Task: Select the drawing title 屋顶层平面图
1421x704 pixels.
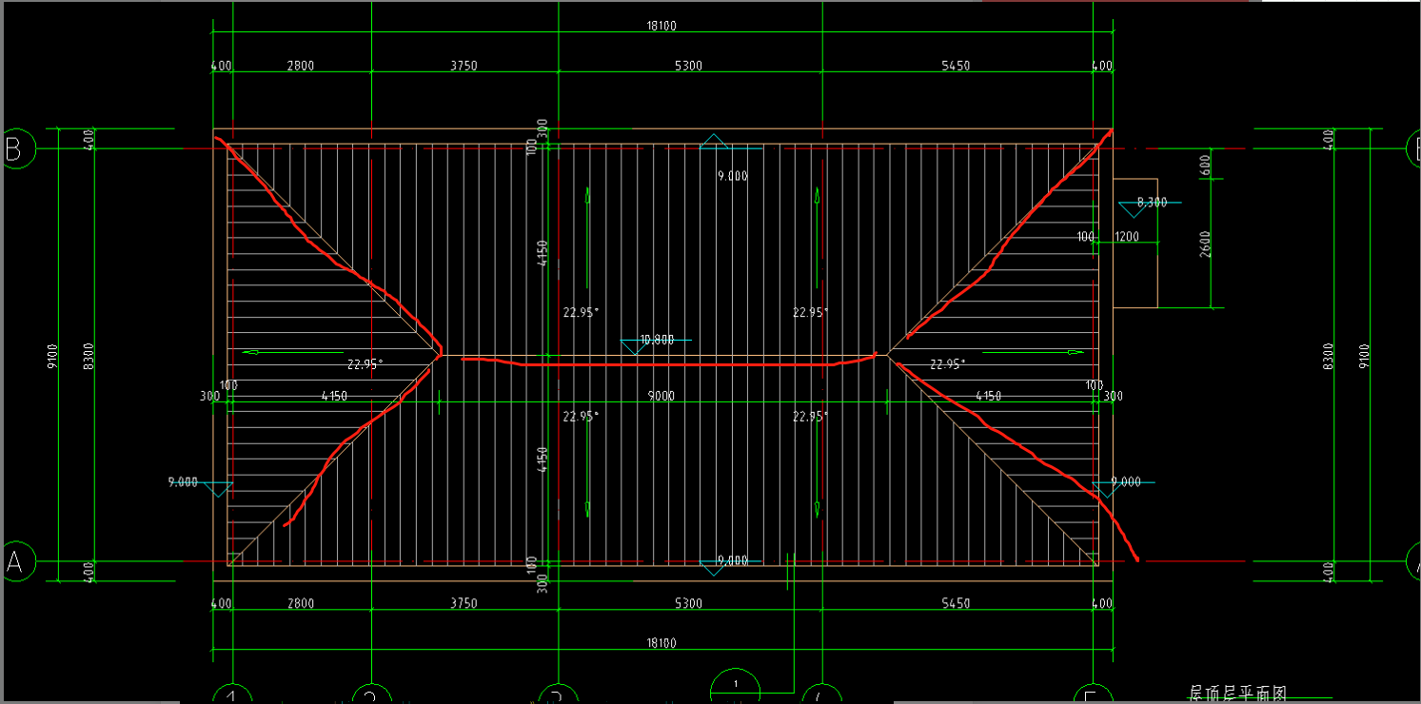Action: pos(1237,694)
